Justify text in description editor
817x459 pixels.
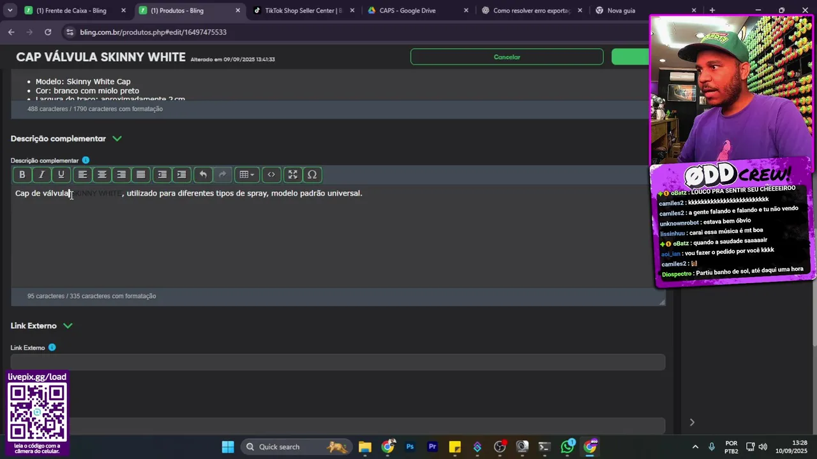click(141, 175)
